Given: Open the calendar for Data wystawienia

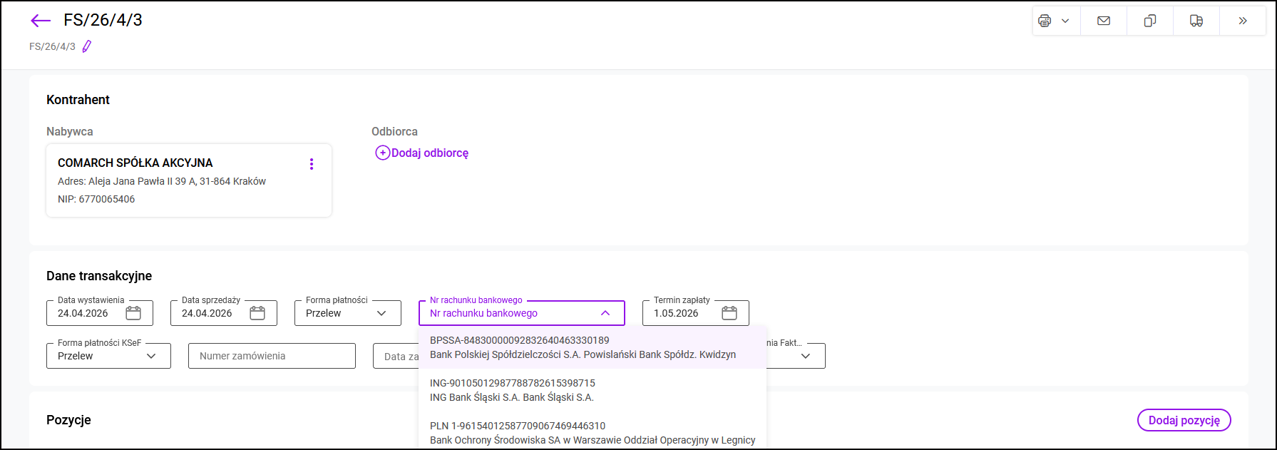Looking at the screenshot, I should pos(133,313).
